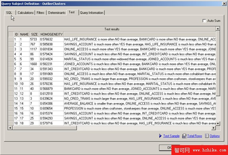Click the Test Sample link
228x155 pixels.
[x=171, y=136]
